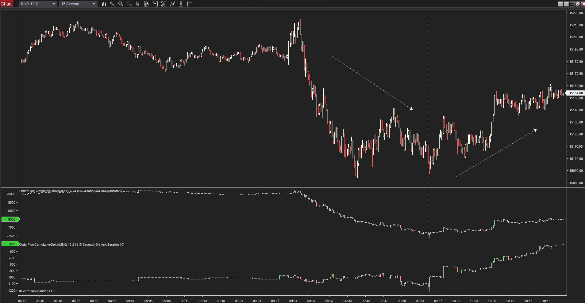
Task: Click the 15200,00 price axis label
Action: [576, 37]
